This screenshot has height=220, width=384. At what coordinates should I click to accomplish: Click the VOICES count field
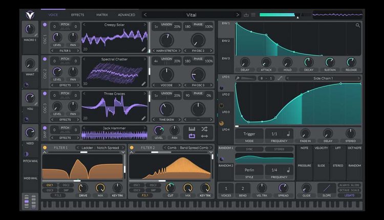(x=226, y=188)
